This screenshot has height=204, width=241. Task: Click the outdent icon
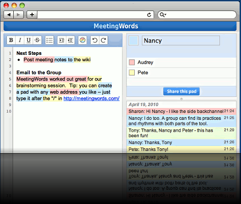pos(71,40)
